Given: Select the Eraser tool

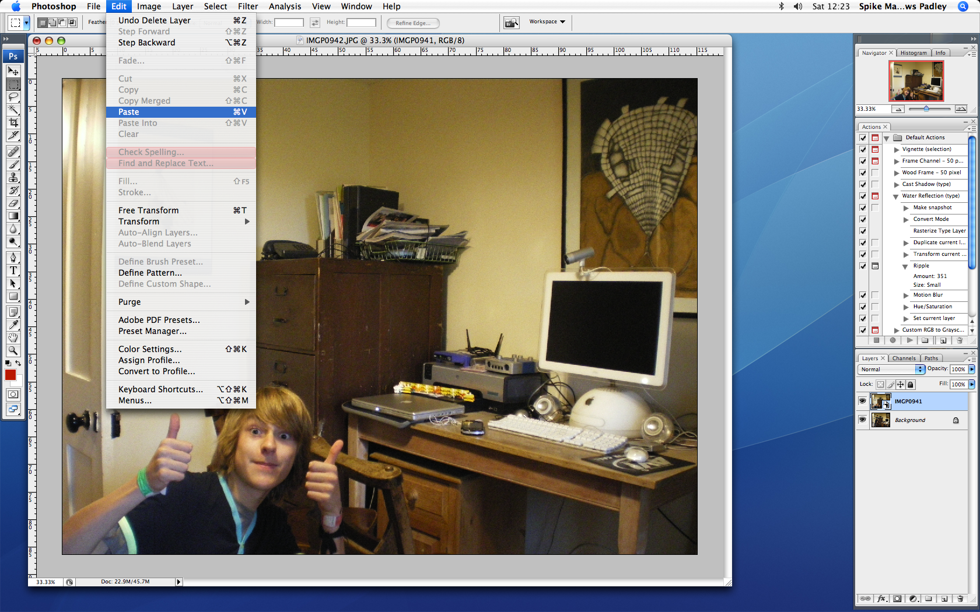Looking at the screenshot, I should tap(13, 203).
